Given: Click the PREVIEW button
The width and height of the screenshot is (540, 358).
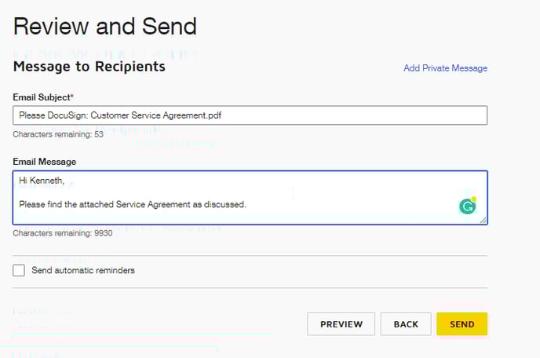Looking at the screenshot, I should [x=341, y=324].
